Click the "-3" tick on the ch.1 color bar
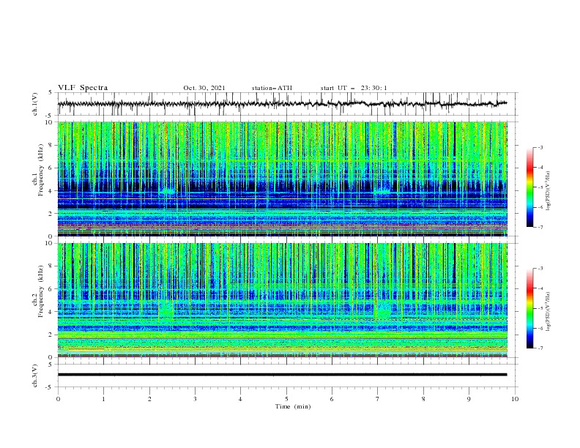Image resolution: width=580 pixels, height=448 pixels. 540,147
